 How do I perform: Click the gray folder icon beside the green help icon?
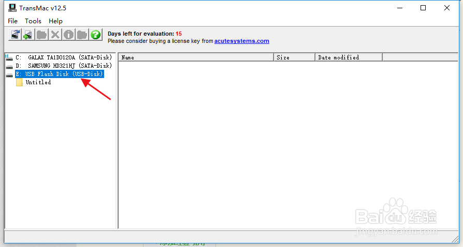[82, 35]
